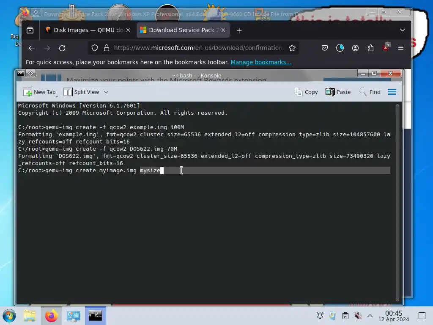Toggle muted volume tray icon

358,316
